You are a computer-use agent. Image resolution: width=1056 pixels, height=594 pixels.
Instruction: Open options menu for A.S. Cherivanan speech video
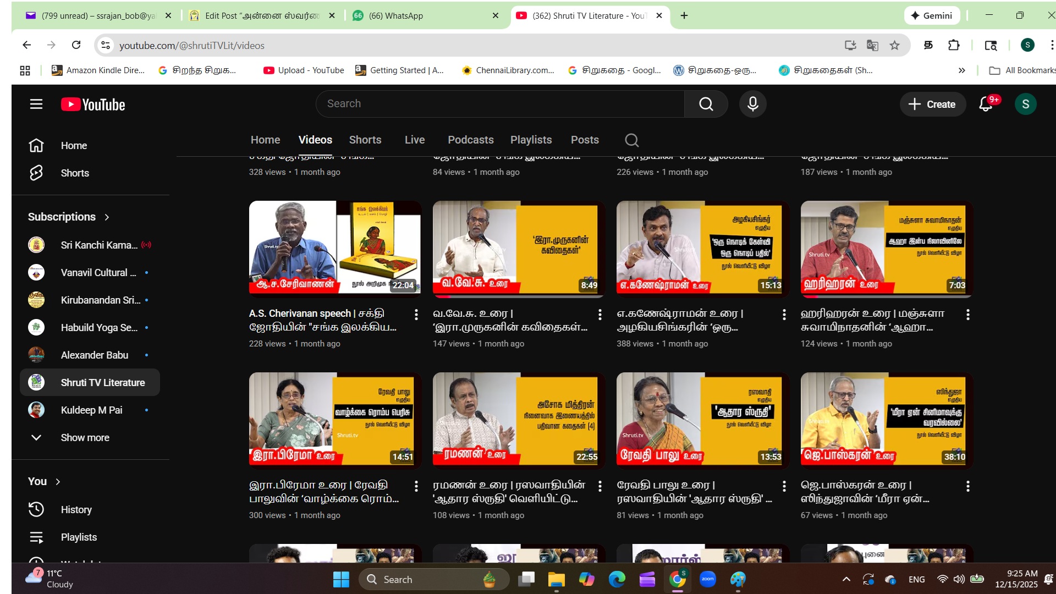coord(416,315)
